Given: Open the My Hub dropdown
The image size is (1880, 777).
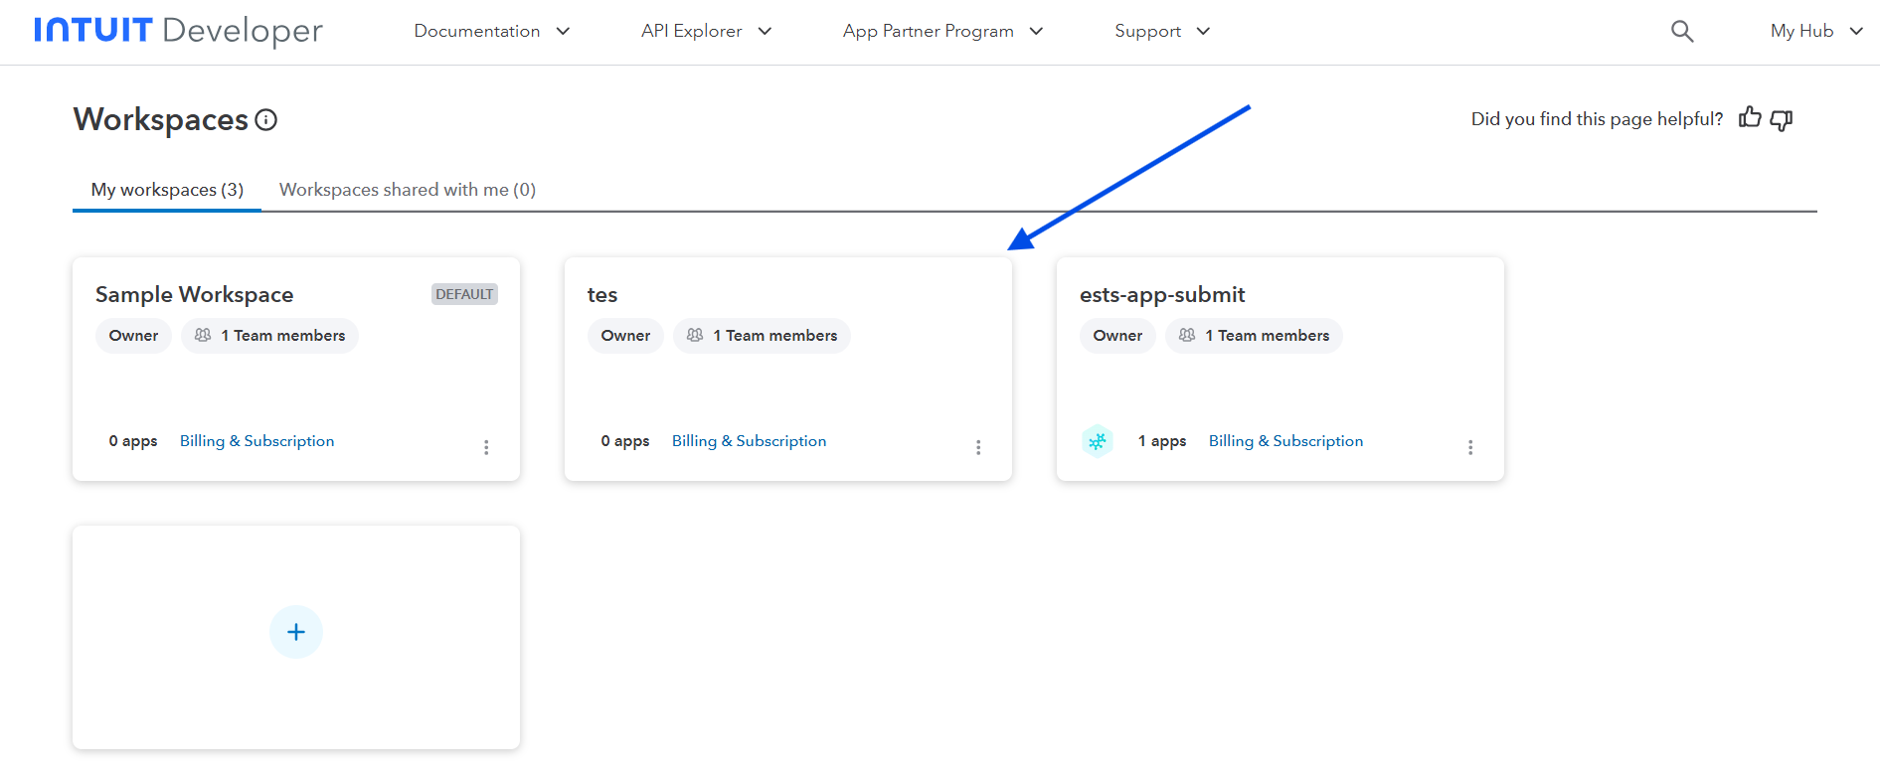Looking at the screenshot, I should pos(1815,32).
